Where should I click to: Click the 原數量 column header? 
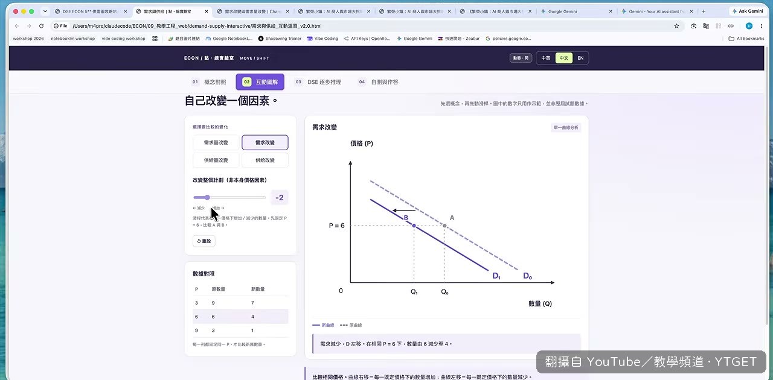coord(218,290)
